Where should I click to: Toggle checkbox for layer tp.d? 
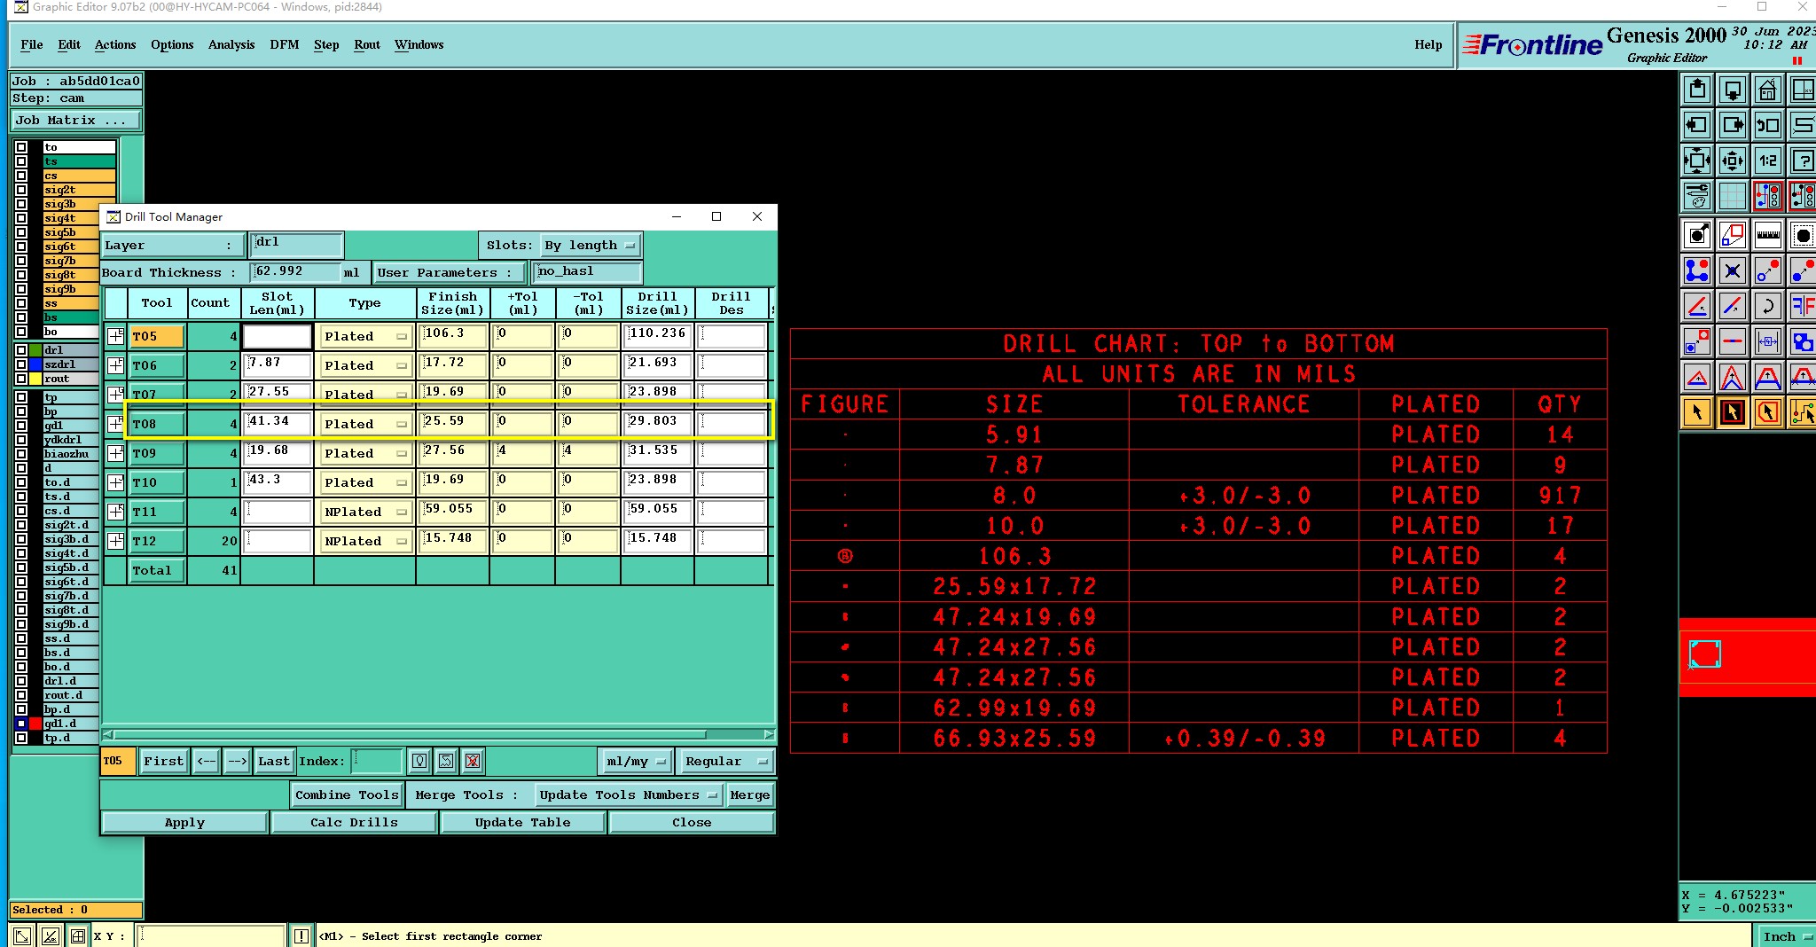tap(21, 738)
